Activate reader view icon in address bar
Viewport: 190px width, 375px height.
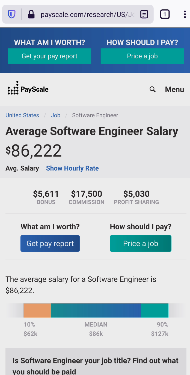click(x=144, y=14)
